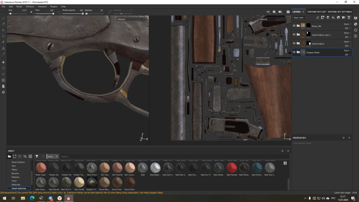
Task: Select the Eraser tool
Action: click(3, 24)
